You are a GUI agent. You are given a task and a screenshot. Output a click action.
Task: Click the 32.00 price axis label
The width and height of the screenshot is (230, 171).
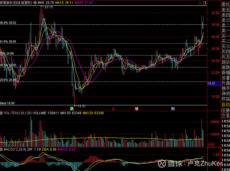(x=215, y=13)
